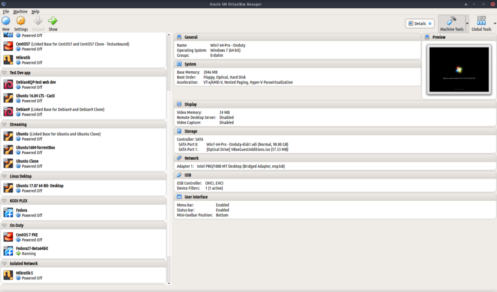Select the Fedora VM icon in KODI PLEX

[x=8, y=212]
